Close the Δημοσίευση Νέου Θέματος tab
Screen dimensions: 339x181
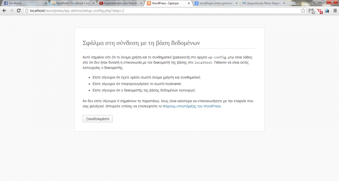point(284,3)
